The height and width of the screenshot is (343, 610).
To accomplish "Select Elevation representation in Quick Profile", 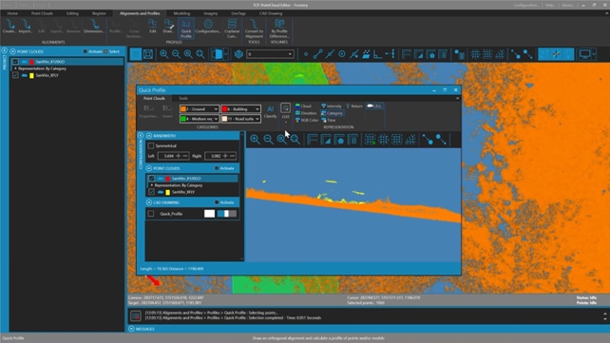I will tap(306, 113).
